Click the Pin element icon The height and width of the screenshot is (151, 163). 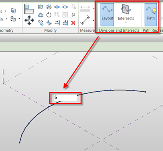pyautogui.click(x=73, y=15)
